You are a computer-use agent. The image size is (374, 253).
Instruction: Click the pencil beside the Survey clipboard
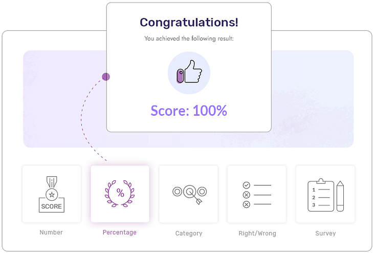click(x=340, y=196)
